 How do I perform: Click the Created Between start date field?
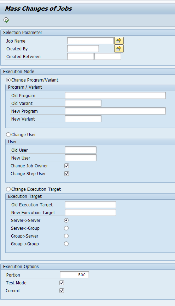[81, 56]
